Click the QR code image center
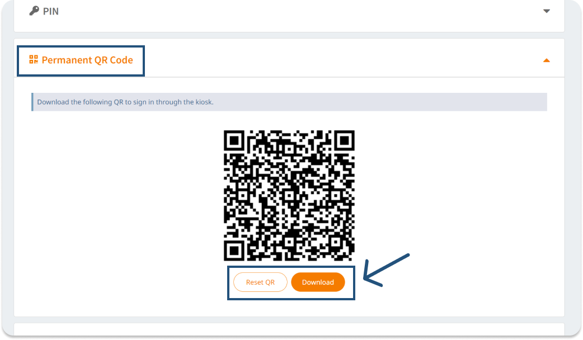Viewport: 583px width, 340px height. (x=289, y=196)
